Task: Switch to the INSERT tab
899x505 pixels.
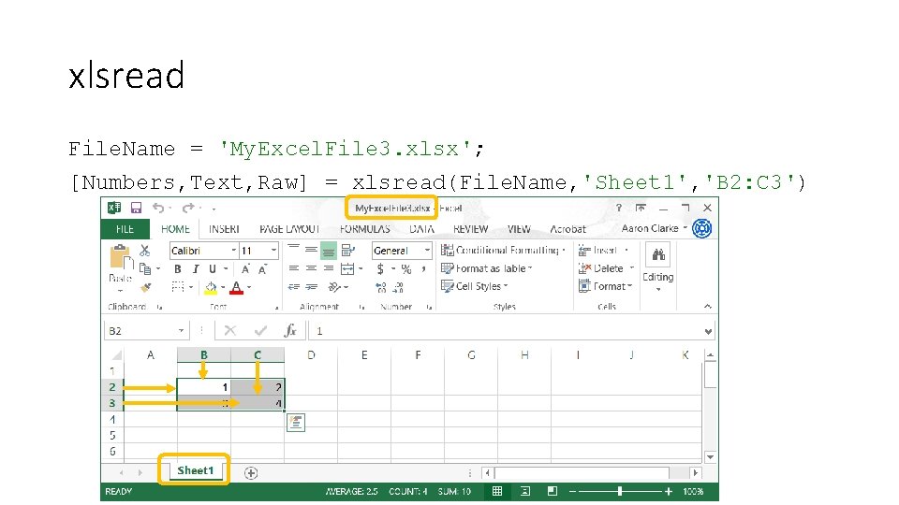Action: coord(224,229)
